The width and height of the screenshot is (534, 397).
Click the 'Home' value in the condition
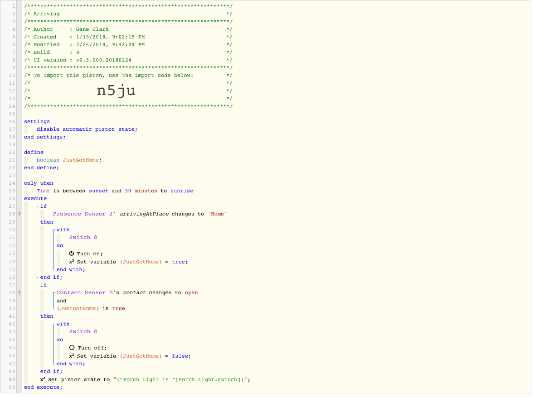tap(217, 214)
